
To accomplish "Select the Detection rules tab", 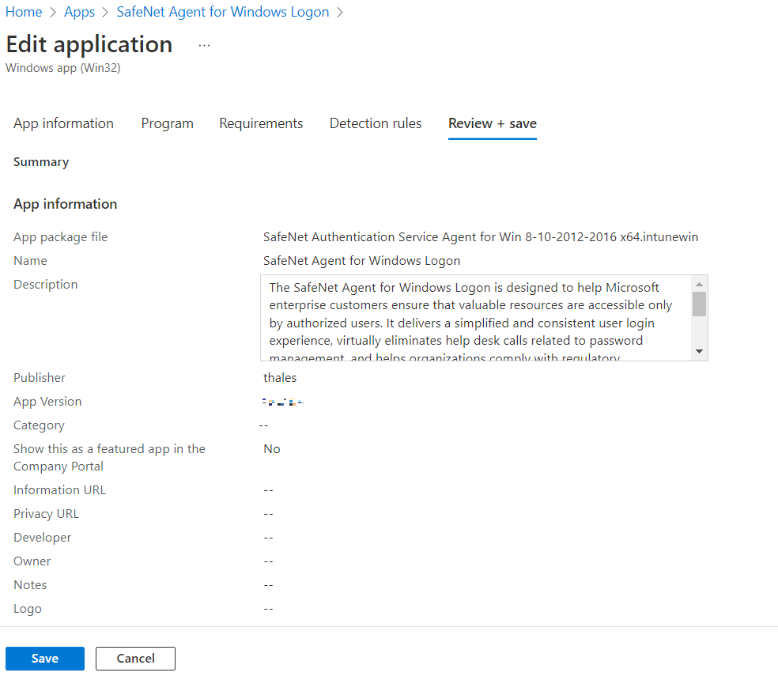I will pos(376,123).
